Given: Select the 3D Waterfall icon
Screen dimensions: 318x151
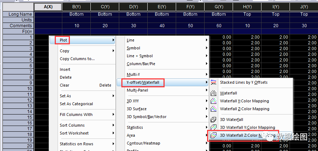Looking at the screenshot, I should [x=214, y=120].
